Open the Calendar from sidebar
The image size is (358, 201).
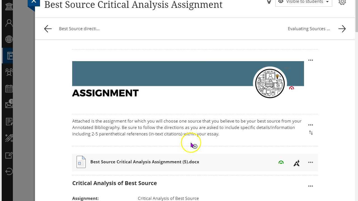point(9,89)
